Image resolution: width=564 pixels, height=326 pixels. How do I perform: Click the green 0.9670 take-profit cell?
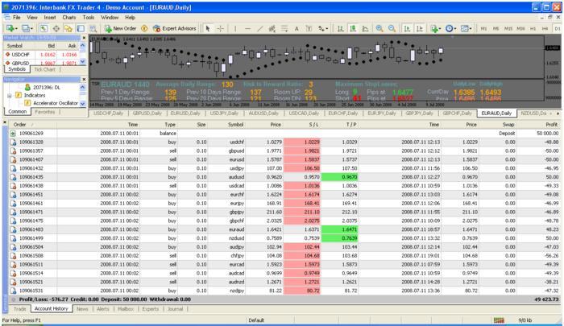[339, 177]
